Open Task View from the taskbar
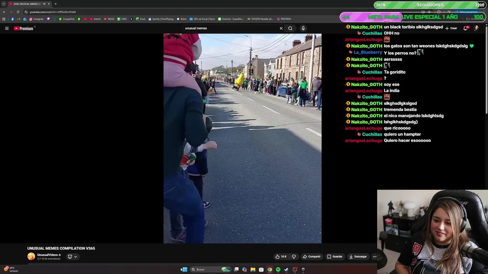Image resolution: width=488 pixels, height=274 pixels. click(236, 269)
